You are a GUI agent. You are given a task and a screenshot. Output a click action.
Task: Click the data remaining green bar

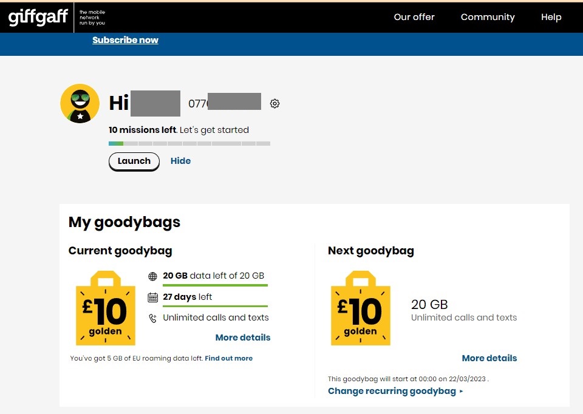[x=215, y=285]
